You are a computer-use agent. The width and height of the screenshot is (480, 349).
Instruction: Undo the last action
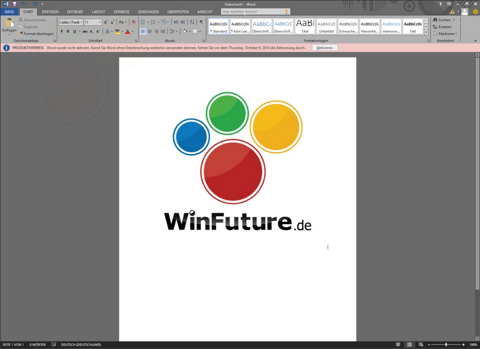point(23,4)
